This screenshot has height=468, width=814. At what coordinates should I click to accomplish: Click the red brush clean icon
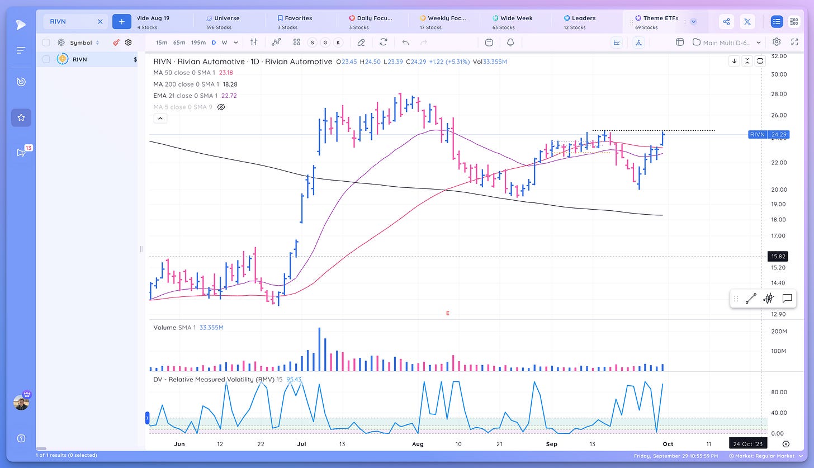(x=116, y=42)
